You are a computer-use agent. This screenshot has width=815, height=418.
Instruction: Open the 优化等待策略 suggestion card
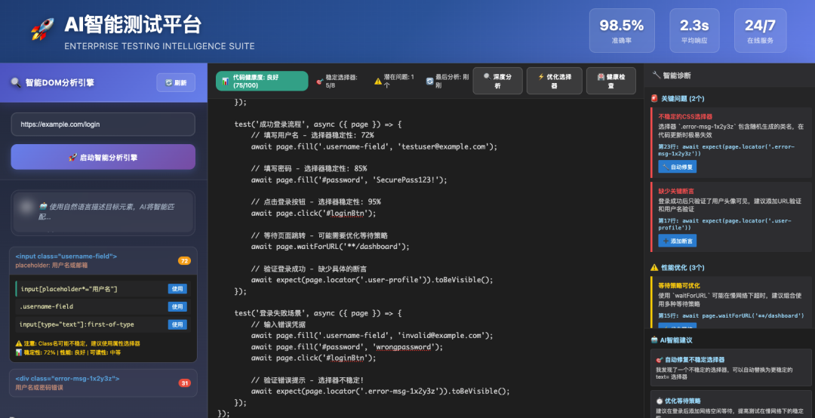point(730,404)
